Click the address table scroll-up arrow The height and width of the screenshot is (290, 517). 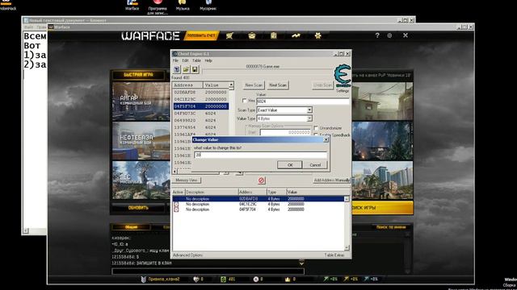tap(347, 199)
